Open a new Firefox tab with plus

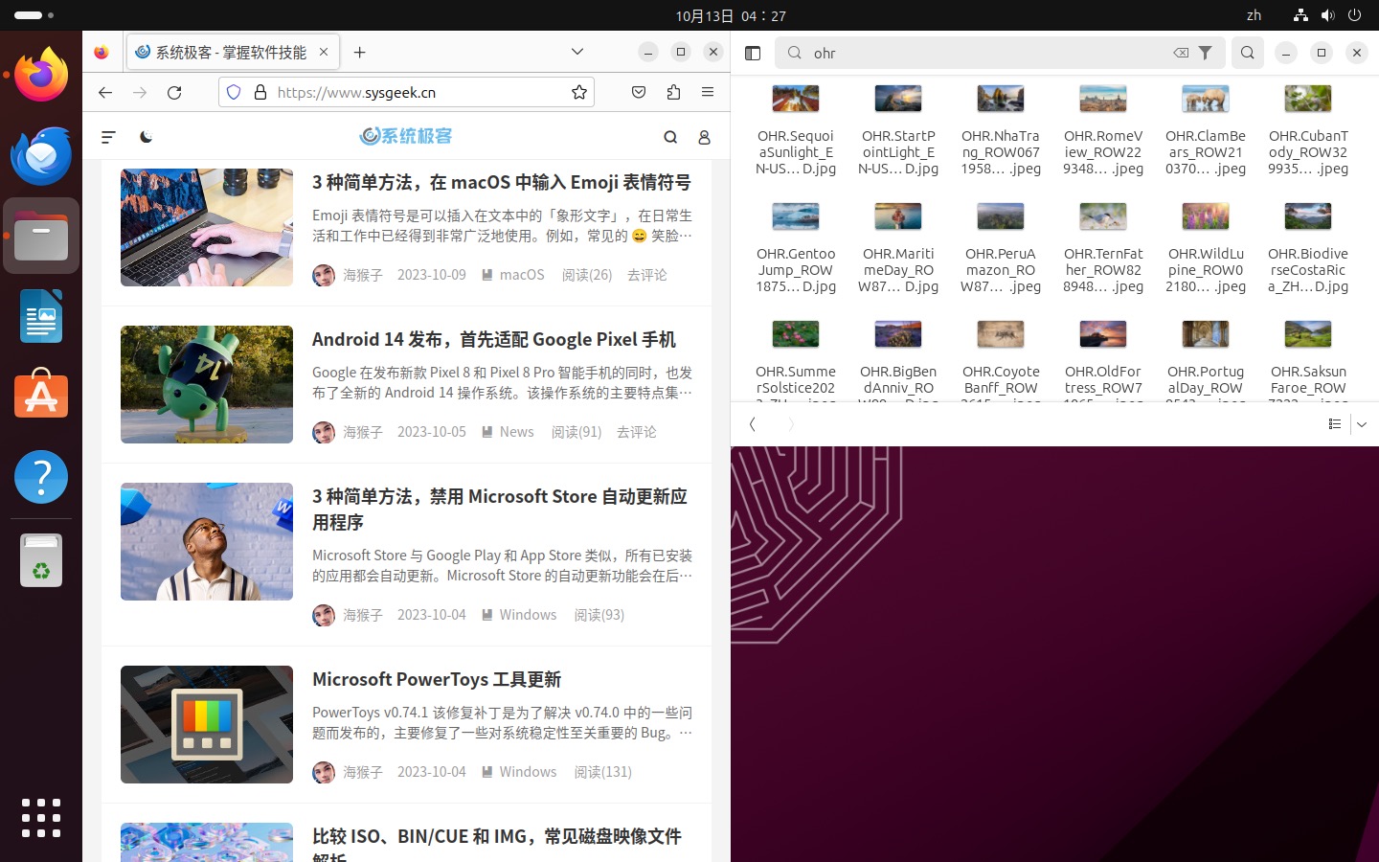pos(359,53)
